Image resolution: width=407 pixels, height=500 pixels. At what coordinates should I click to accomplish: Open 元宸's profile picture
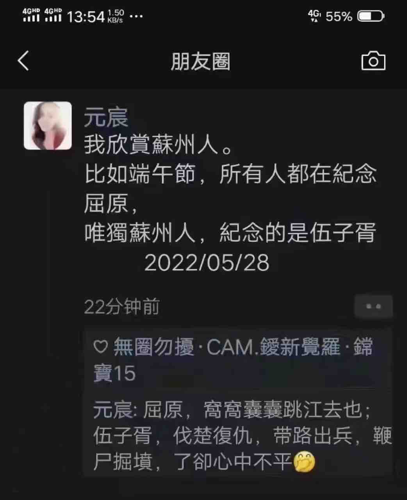point(48,126)
